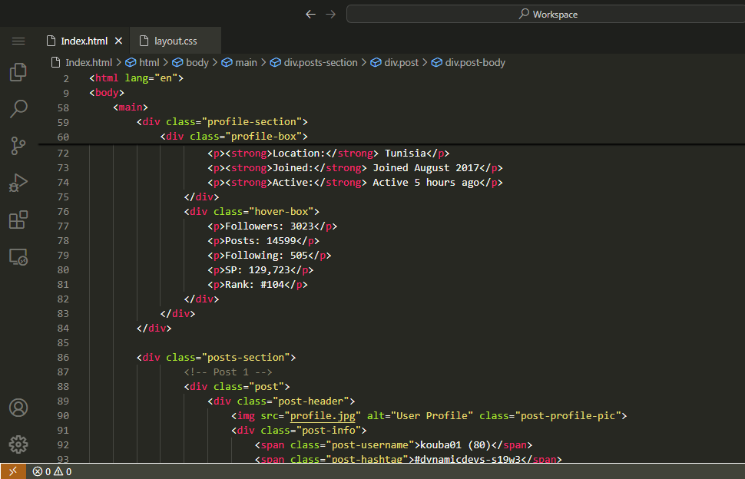Select the Index.html editor tab
The width and height of the screenshot is (745, 479).
(84, 41)
